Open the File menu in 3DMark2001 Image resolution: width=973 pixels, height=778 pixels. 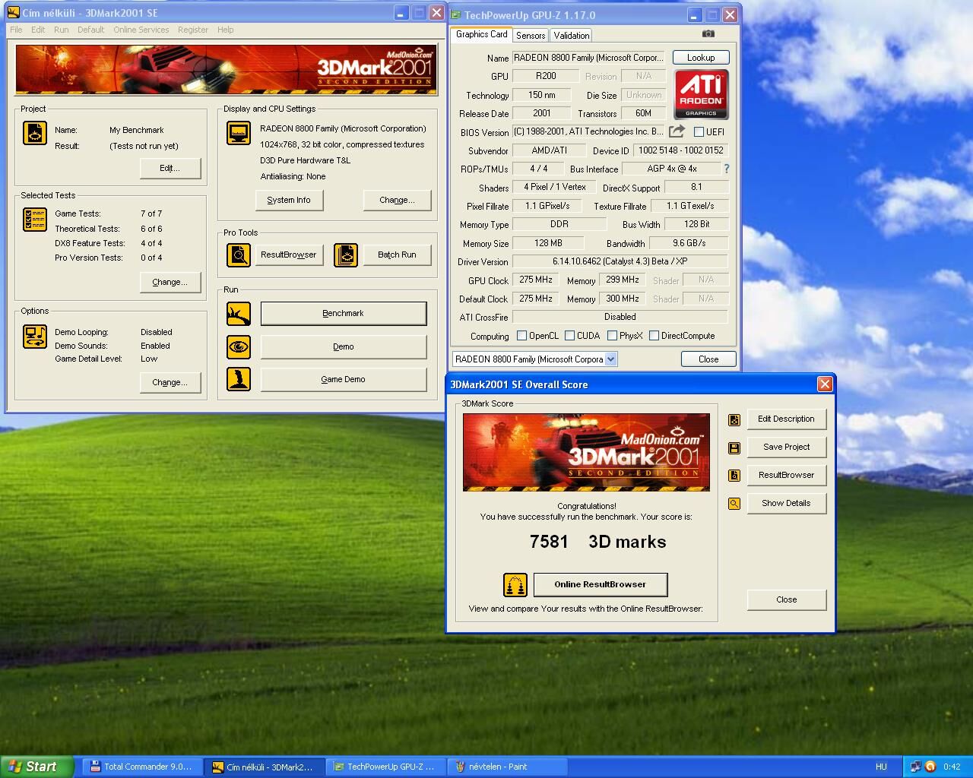[16, 30]
